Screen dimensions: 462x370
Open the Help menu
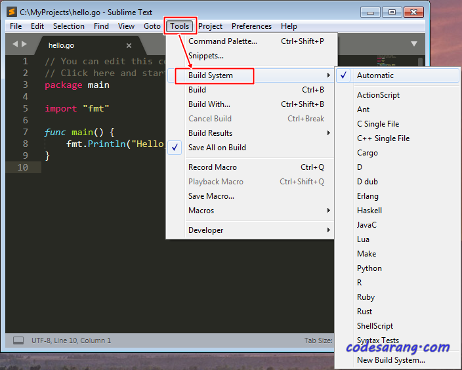click(289, 26)
